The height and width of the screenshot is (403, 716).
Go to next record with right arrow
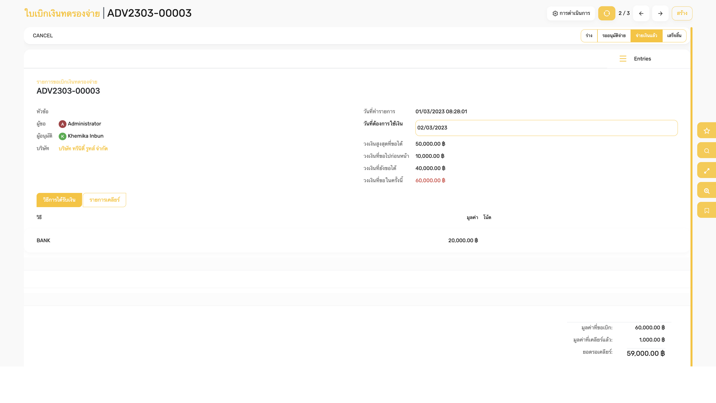coord(660,13)
